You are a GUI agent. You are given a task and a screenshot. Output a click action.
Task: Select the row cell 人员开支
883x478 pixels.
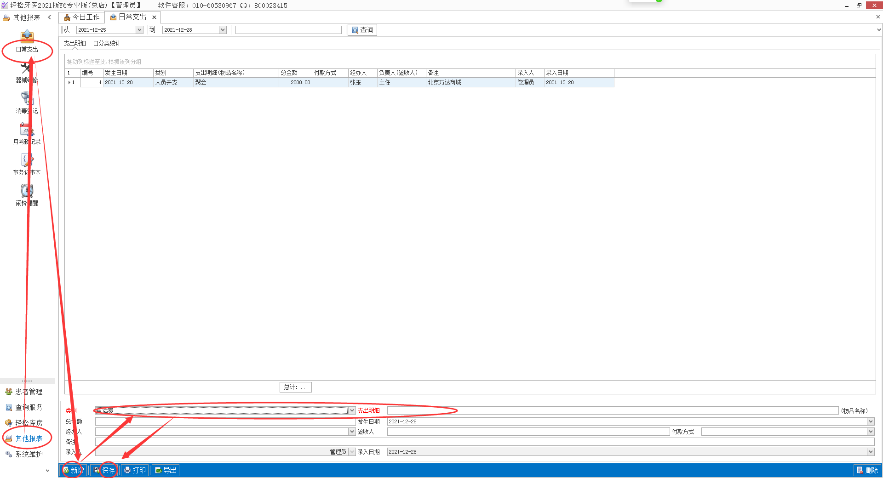coord(173,82)
